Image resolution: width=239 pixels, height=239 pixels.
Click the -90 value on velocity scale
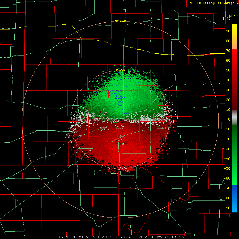pos(227,208)
